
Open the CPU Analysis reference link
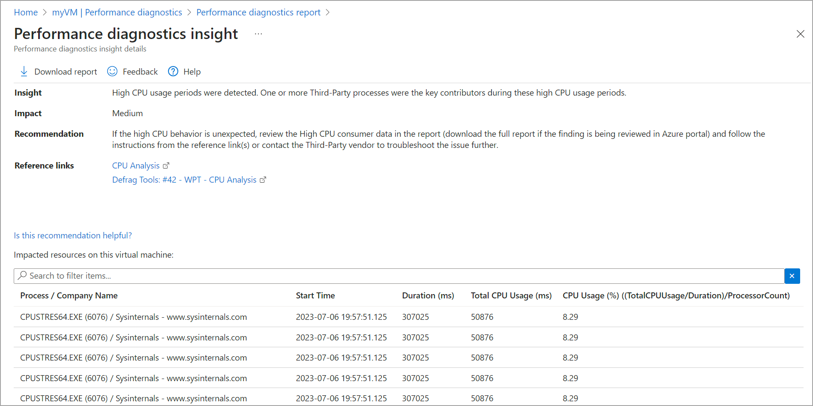pyautogui.click(x=135, y=165)
